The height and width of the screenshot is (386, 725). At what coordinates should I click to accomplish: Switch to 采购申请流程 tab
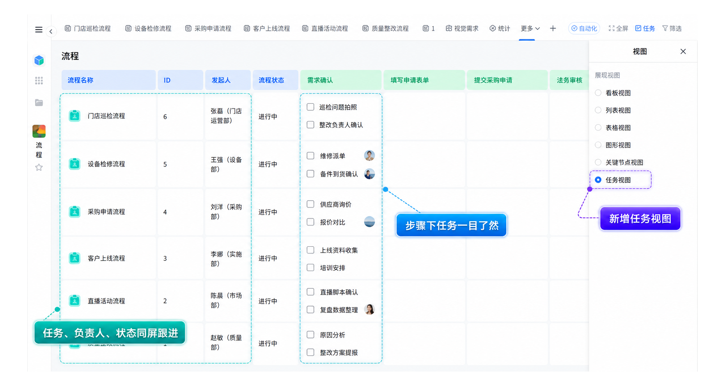[x=208, y=28]
